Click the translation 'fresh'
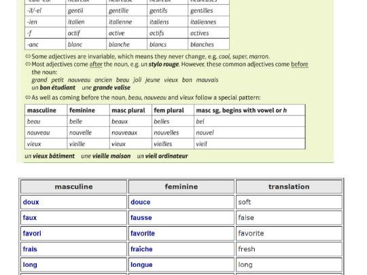 (x=247, y=249)
